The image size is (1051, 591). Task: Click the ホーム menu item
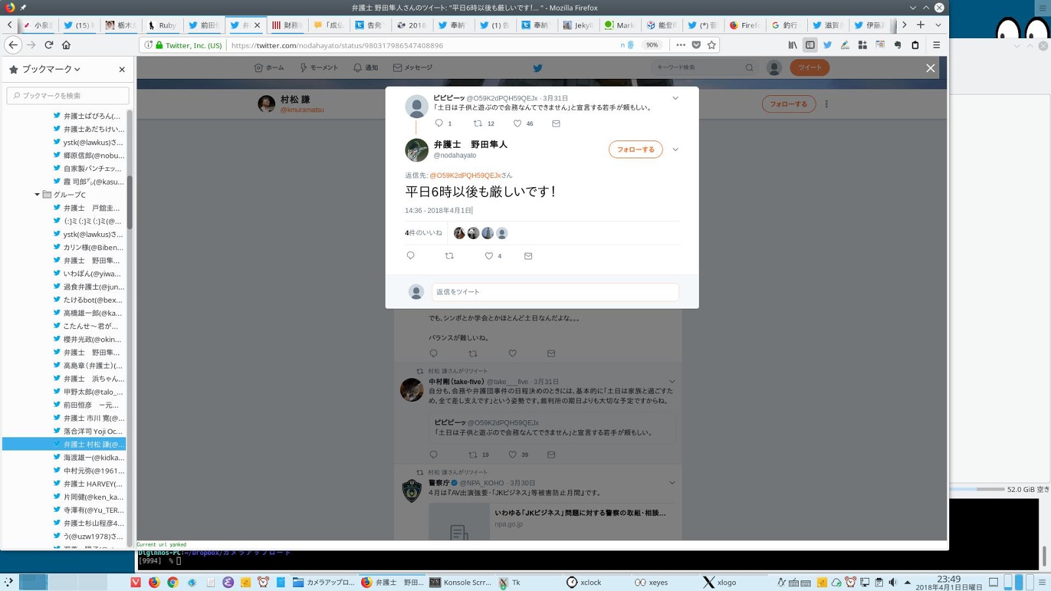click(269, 68)
